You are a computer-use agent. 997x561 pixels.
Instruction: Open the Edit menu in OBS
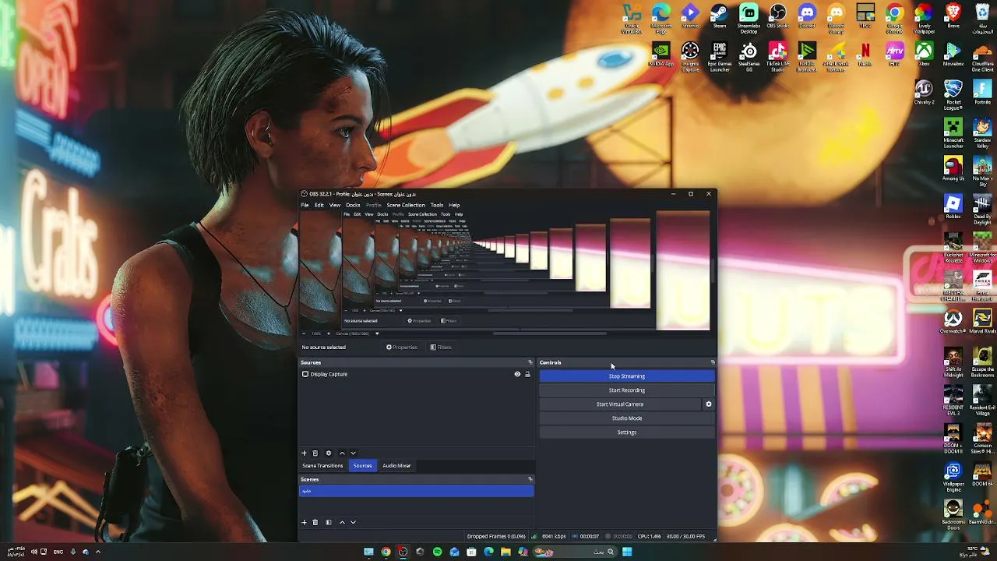[x=319, y=205]
